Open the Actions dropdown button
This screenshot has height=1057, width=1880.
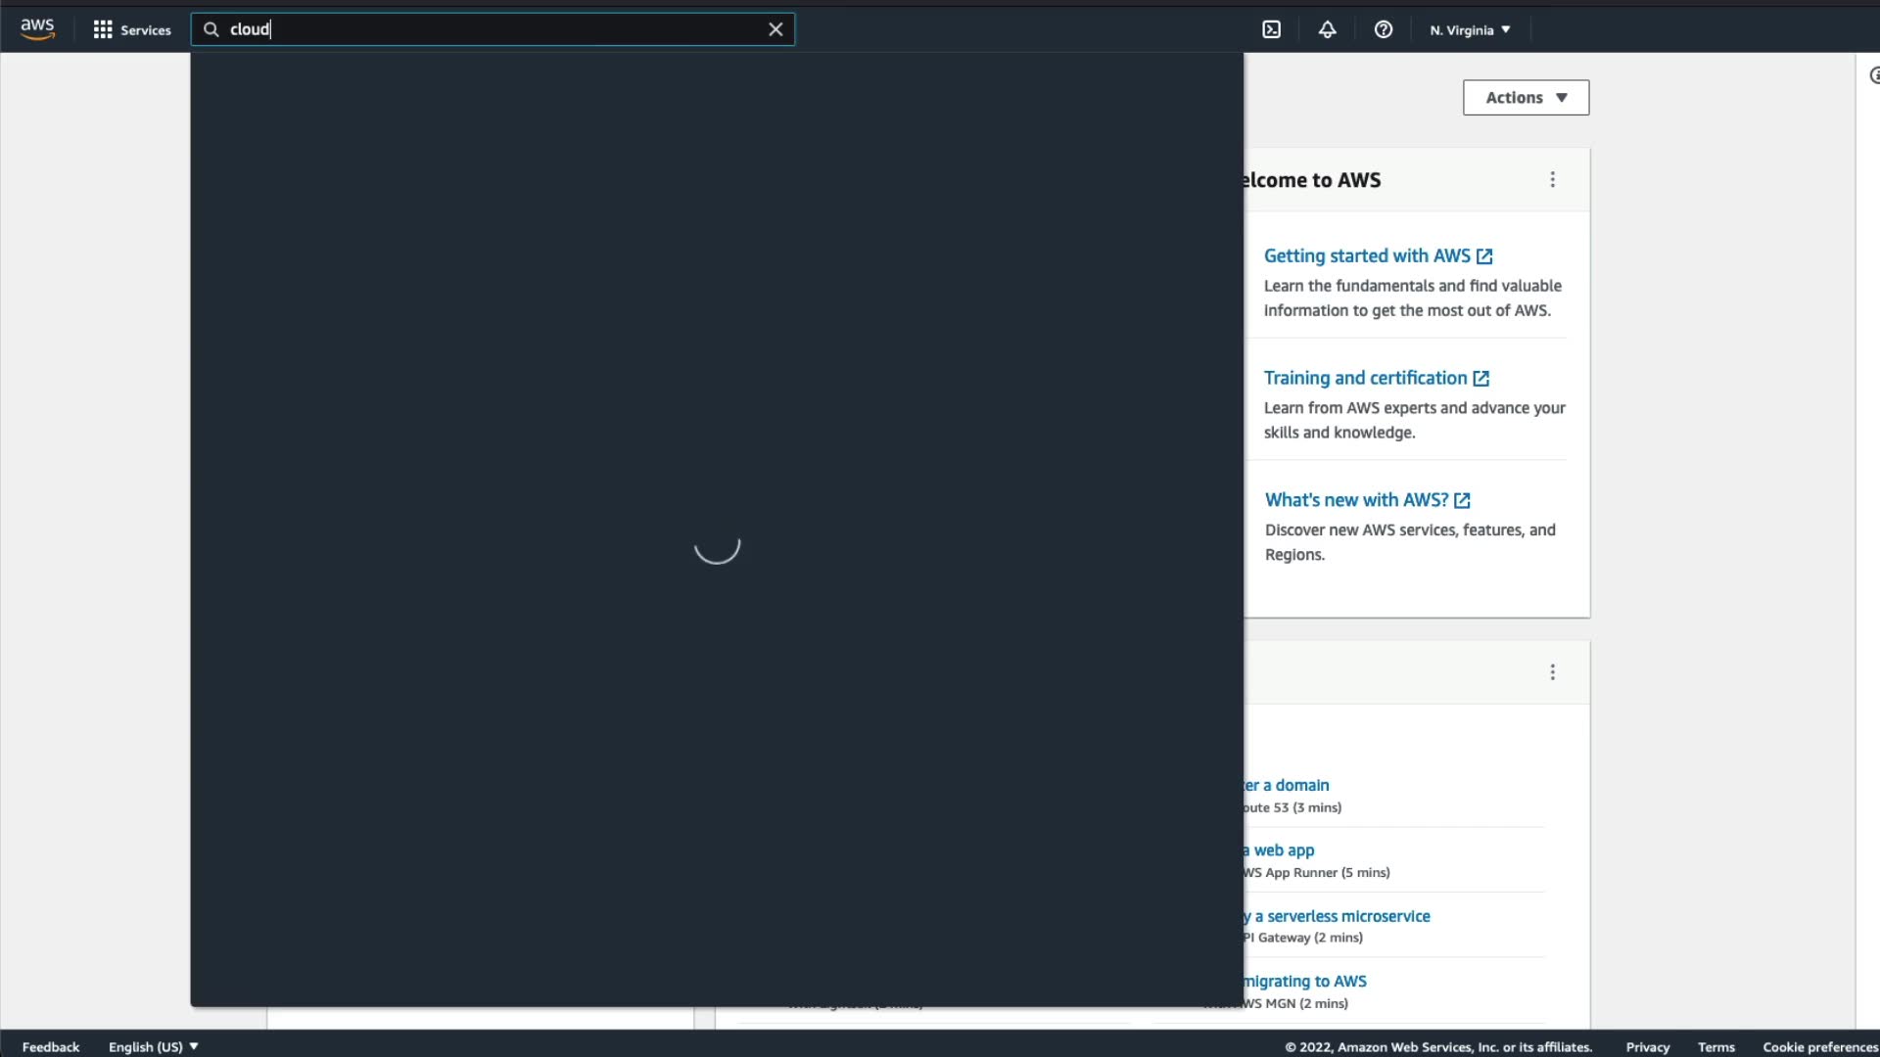(x=1526, y=98)
